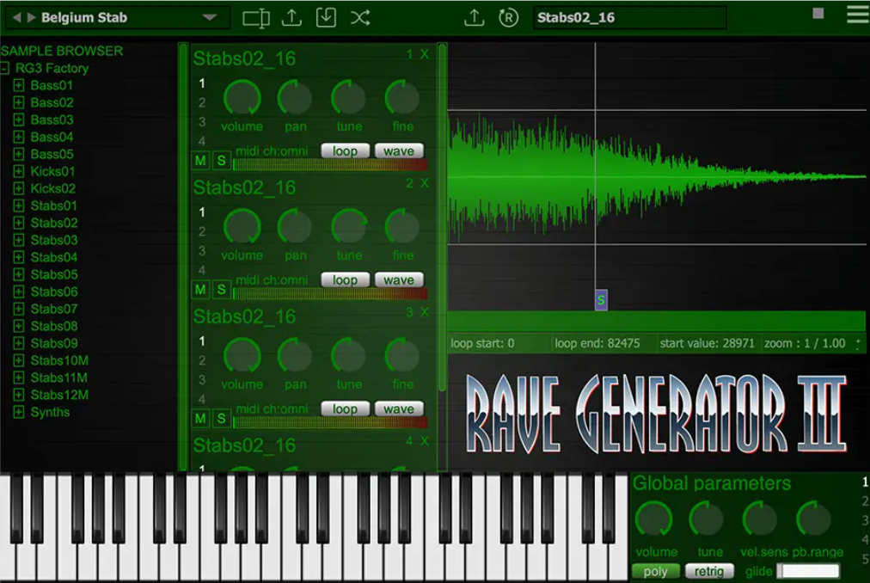Screen dimensions: 870x583
Task: Click the circular R reload icon
Action: pyautogui.click(x=508, y=18)
